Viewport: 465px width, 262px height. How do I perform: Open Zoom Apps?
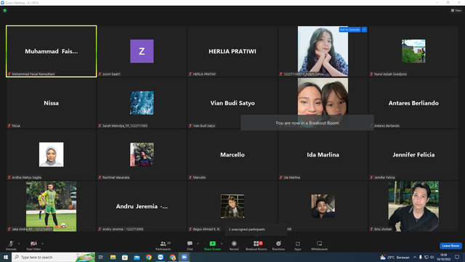[x=298, y=245]
